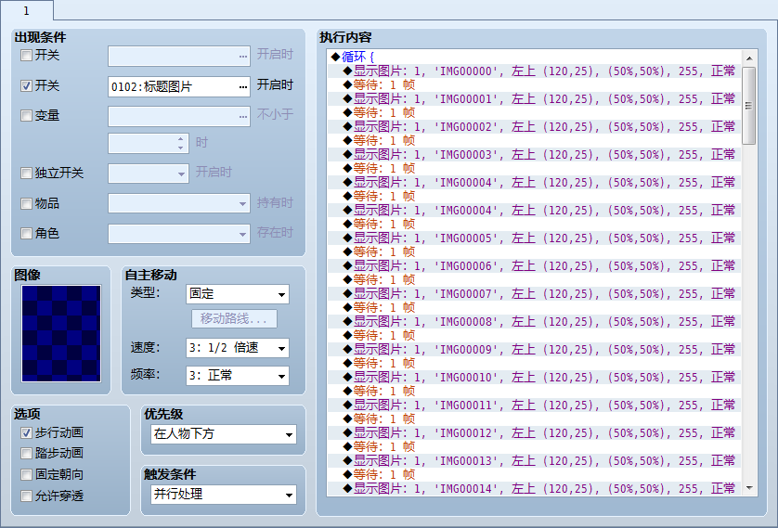
Task: Select the 显示图片 'IMG00014' command
Action: click(x=535, y=488)
